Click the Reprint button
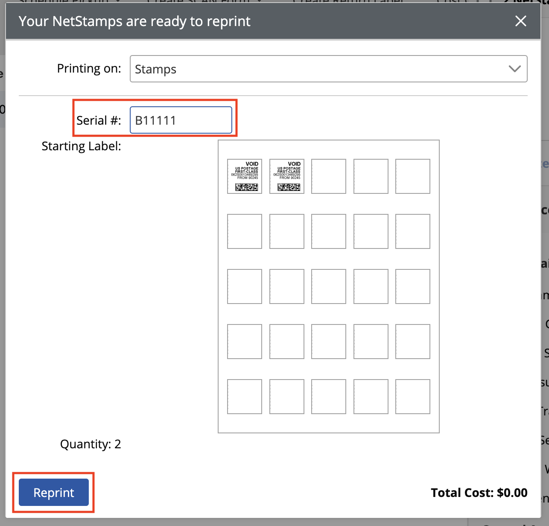Screen dimensions: 549x526 [x=54, y=492]
